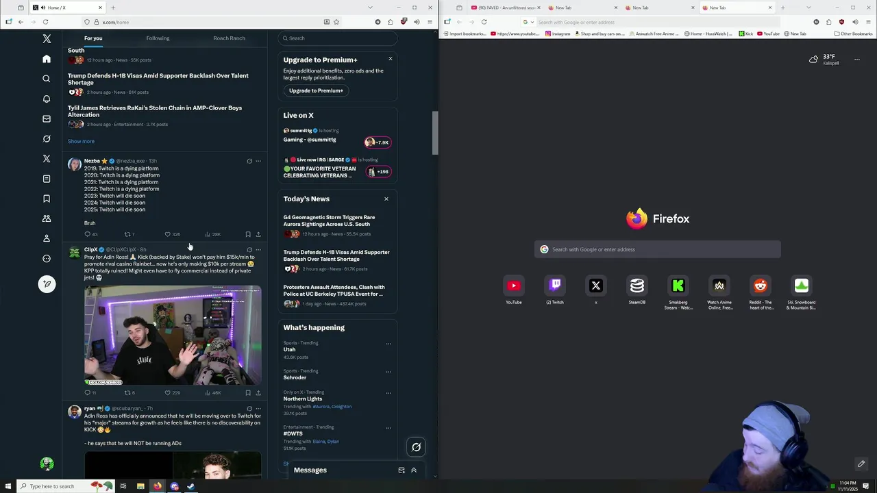
Task: Open Explore search icon in X sidebar
Action: pos(47,79)
